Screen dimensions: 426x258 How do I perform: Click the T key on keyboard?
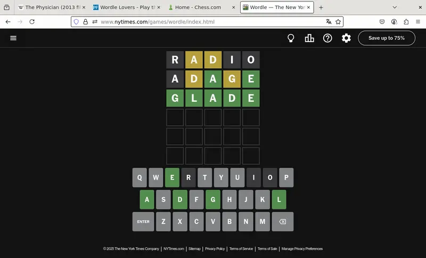coord(204,178)
